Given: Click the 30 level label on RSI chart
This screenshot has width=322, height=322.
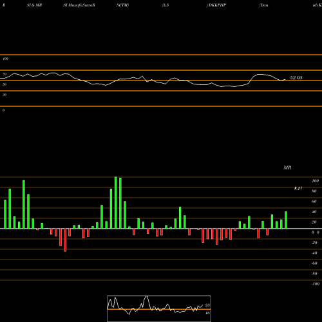Looking at the screenshot, I should pyautogui.click(x=5, y=95).
